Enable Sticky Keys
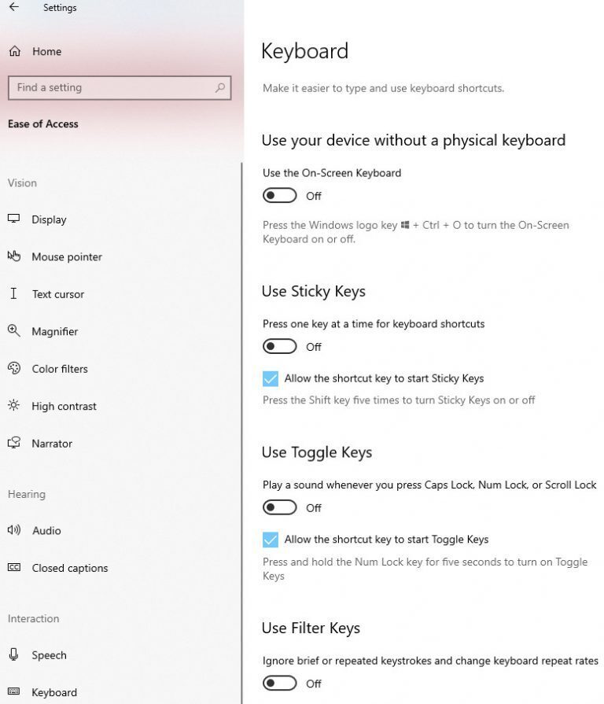Viewport: 604px width, 704px height. (279, 346)
